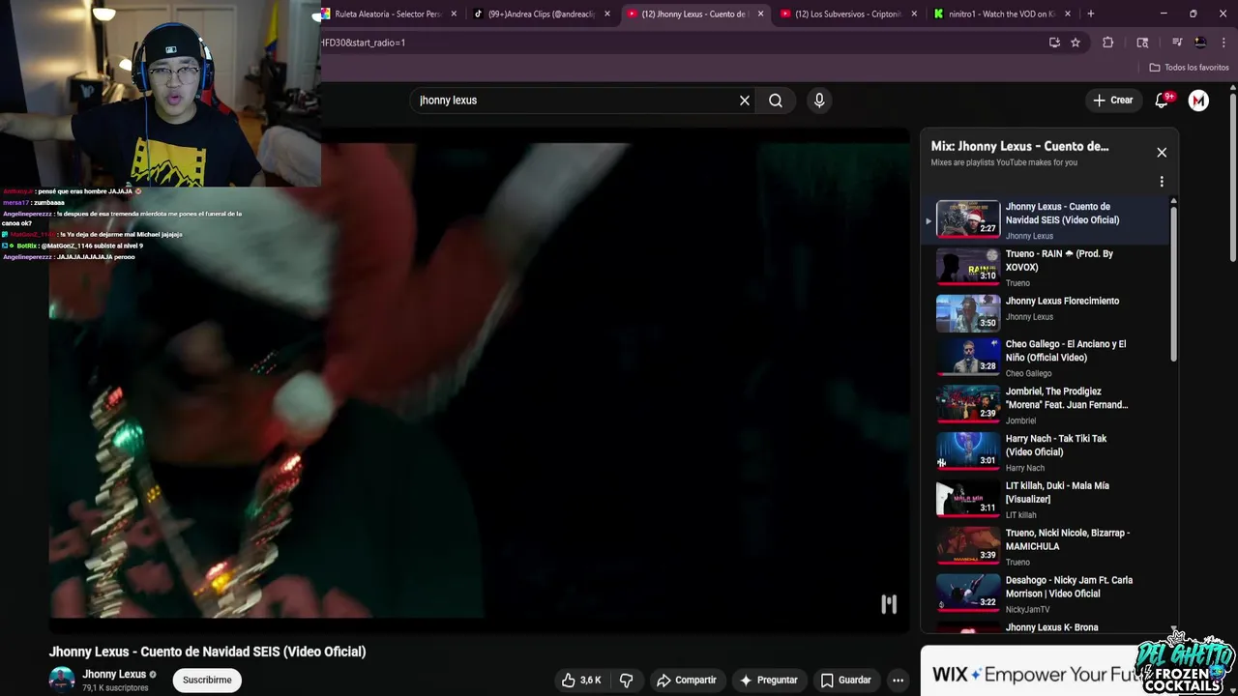This screenshot has height=696, width=1238.
Task: Click the video player area
Action: [x=479, y=380]
